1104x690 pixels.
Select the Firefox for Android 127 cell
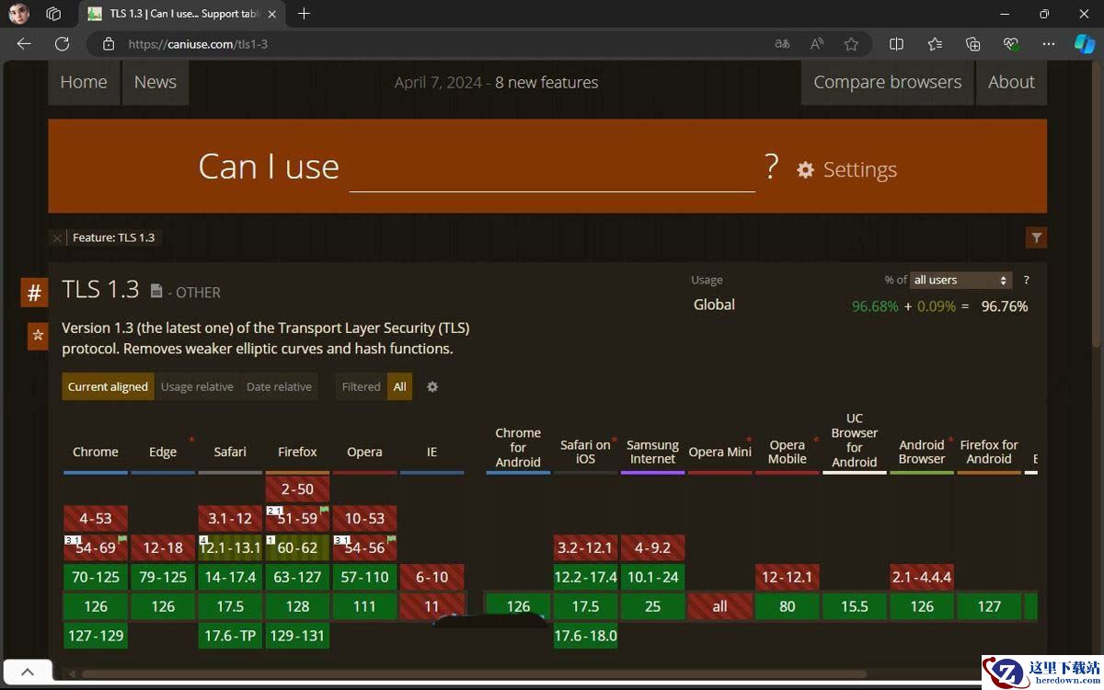pos(989,606)
